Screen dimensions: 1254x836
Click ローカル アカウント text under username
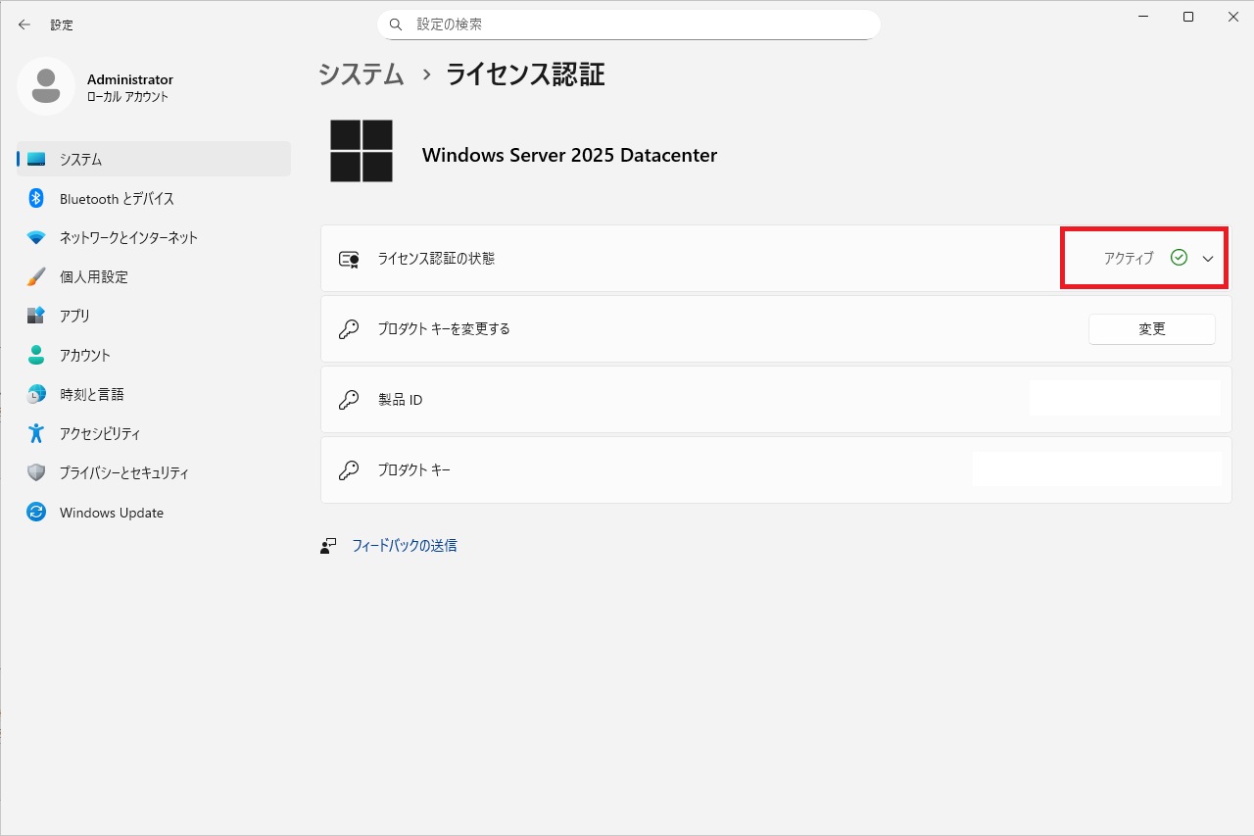[x=127, y=97]
